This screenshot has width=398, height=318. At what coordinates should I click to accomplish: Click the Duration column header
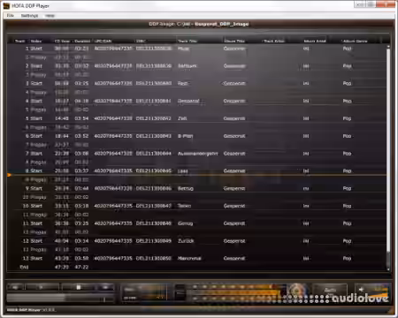pyautogui.click(x=82, y=41)
